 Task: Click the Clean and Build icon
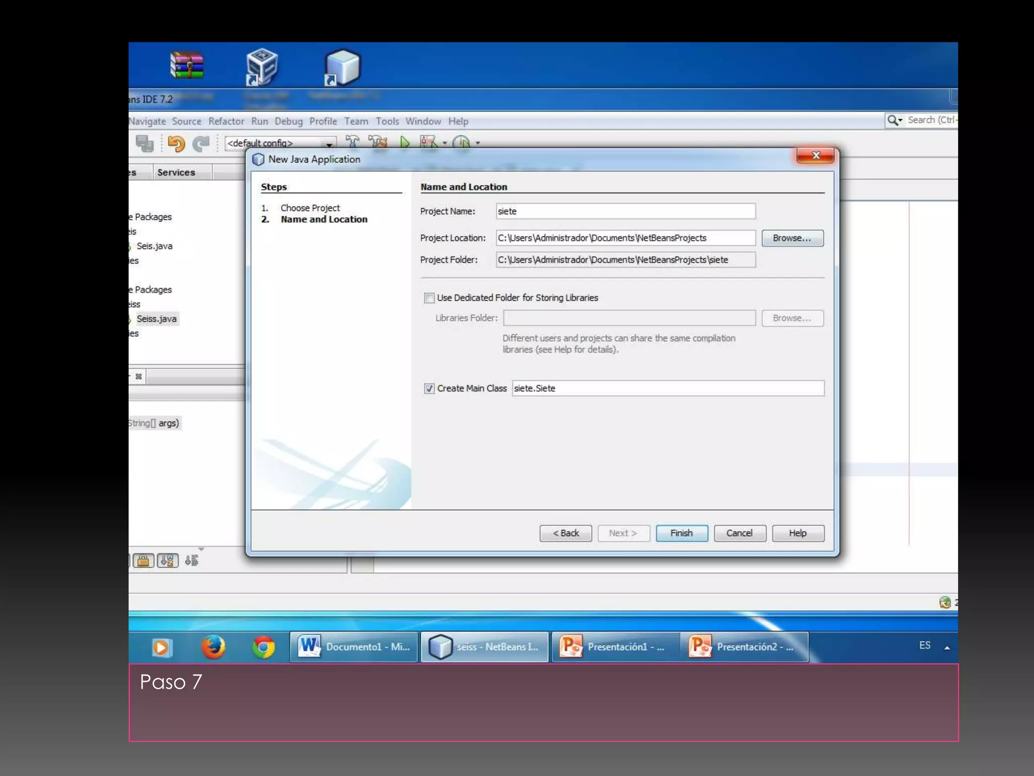click(378, 142)
